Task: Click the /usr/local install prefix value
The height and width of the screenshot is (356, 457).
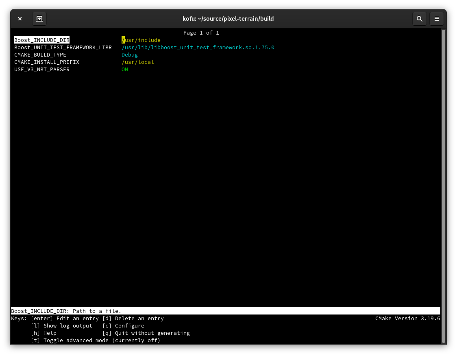Action: pos(138,62)
